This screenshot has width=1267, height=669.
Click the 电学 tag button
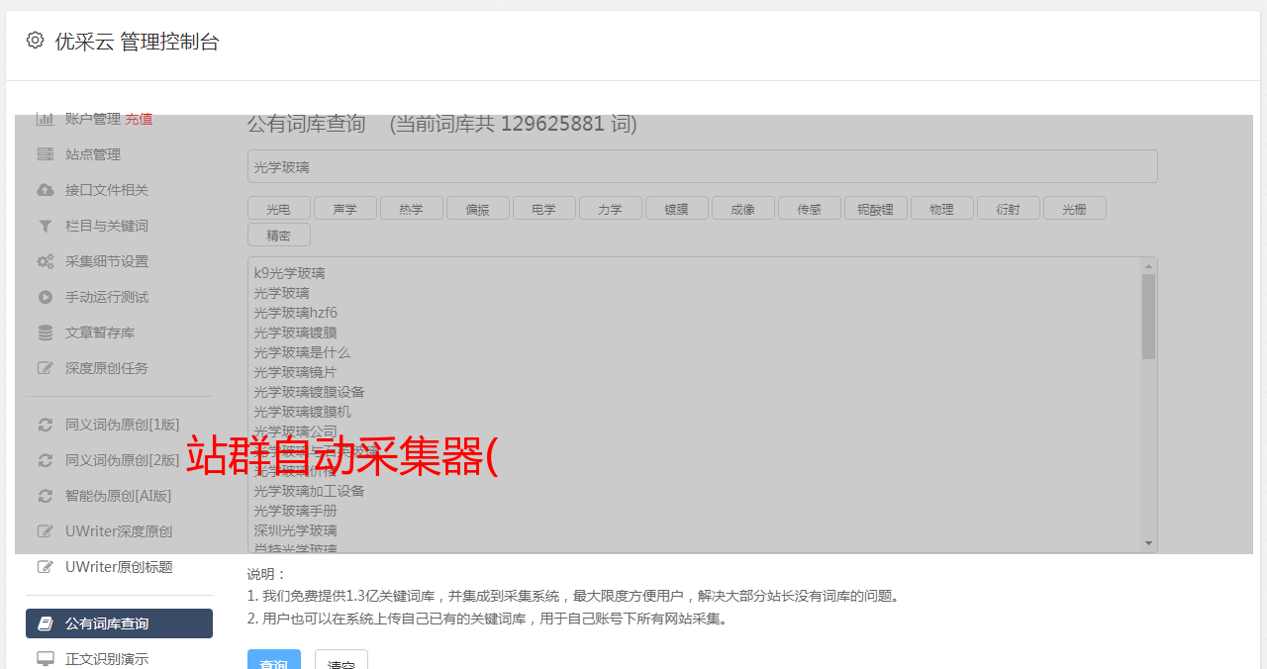(x=543, y=208)
